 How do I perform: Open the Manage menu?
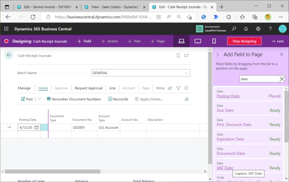24,88
